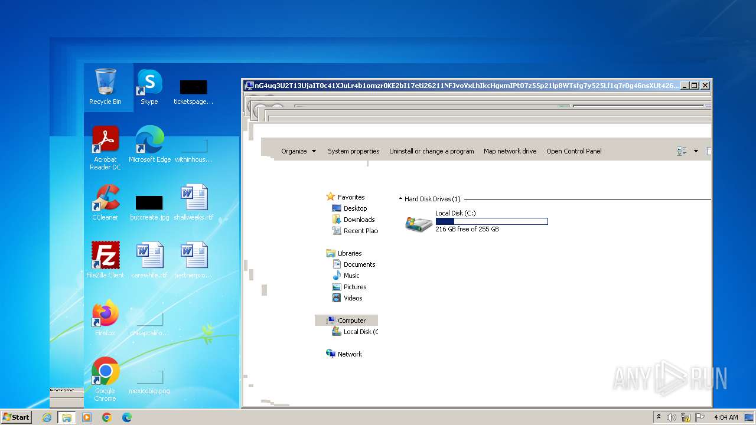Click the taskbar clock showing 4:04 AM
Image resolution: width=756 pixels, height=425 pixels.
point(726,417)
